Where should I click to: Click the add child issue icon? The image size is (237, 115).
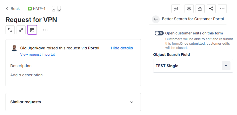point(10,30)
